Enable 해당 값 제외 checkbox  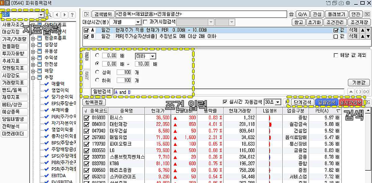coord(336,55)
